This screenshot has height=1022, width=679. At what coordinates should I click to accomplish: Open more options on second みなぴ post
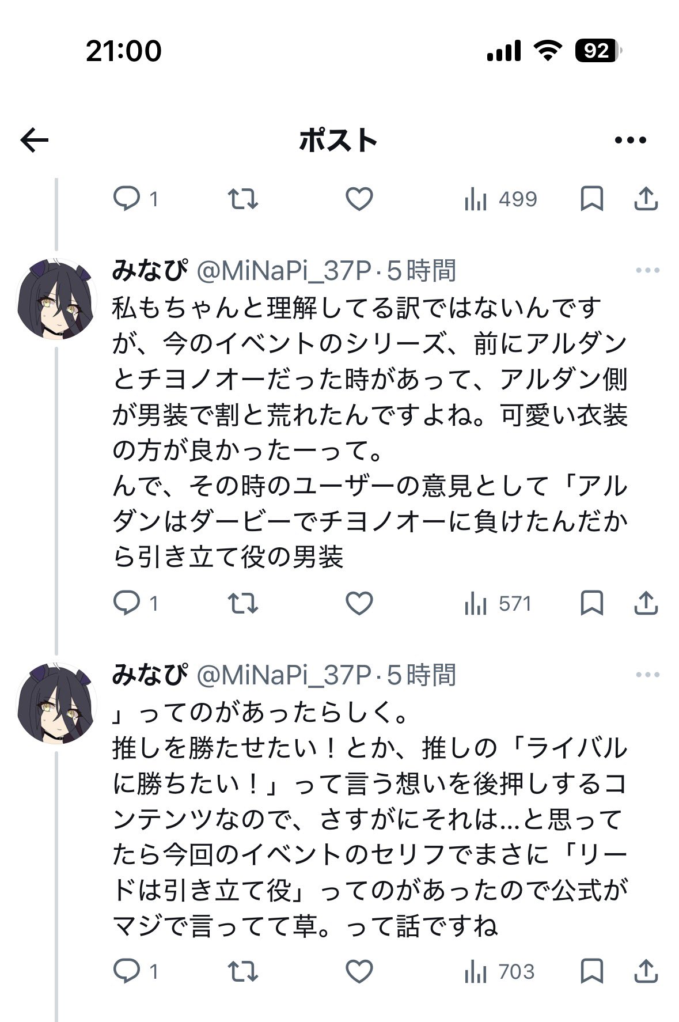[647, 675]
